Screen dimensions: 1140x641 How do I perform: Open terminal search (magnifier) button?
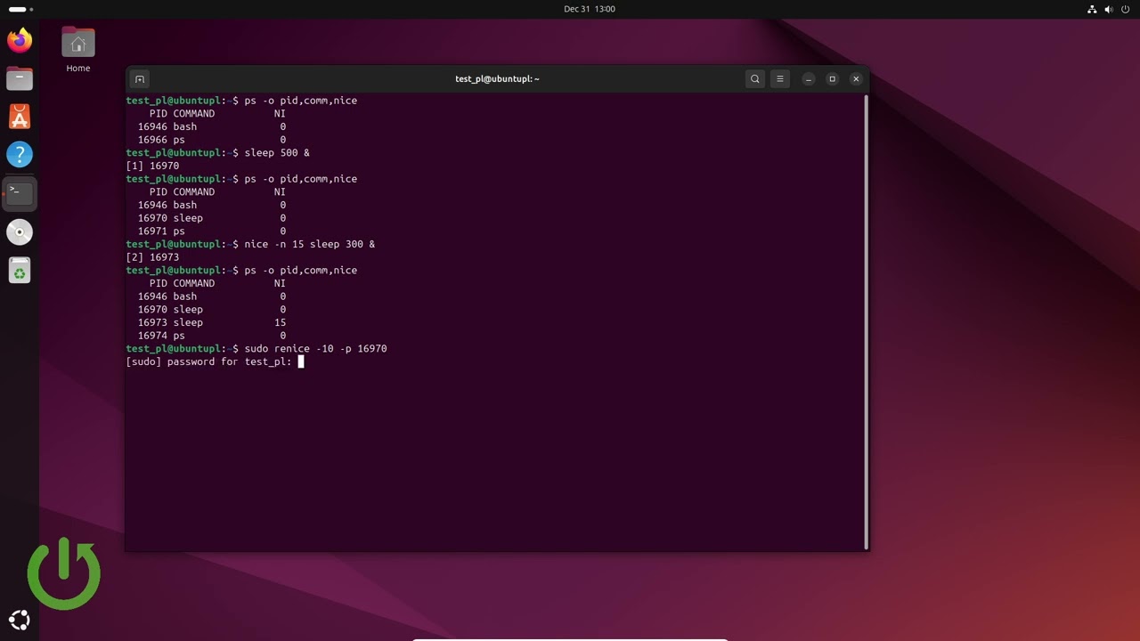755,79
